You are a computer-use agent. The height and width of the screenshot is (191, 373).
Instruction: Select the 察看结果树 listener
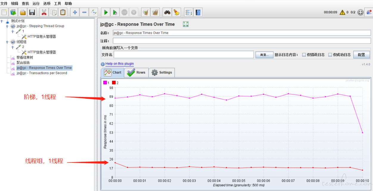click(x=25, y=58)
